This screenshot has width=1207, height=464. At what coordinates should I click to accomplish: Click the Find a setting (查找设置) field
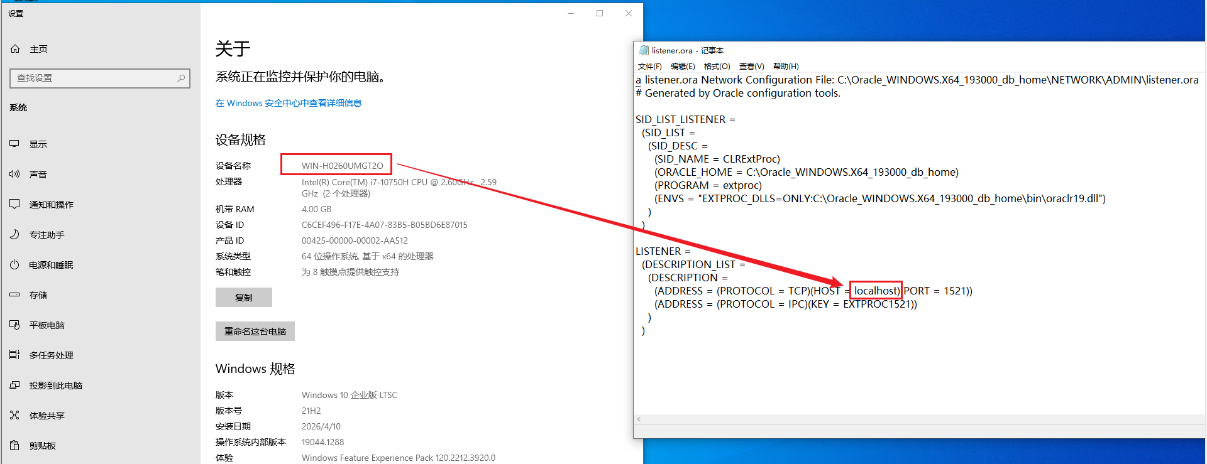click(94, 78)
